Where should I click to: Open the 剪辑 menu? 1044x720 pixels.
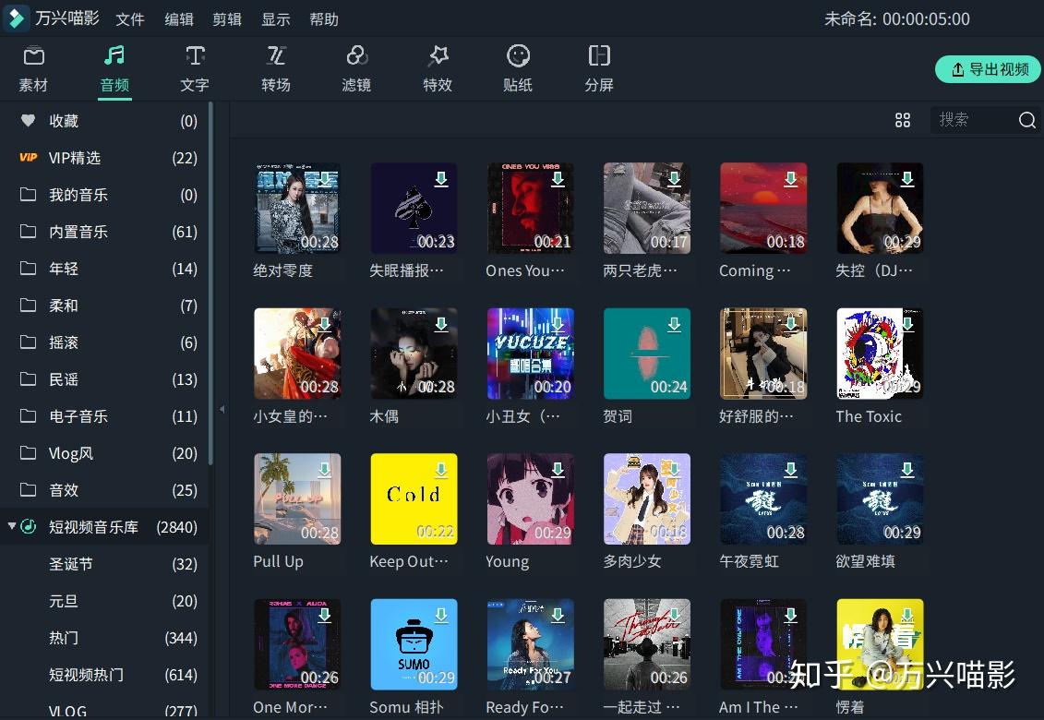point(227,19)
